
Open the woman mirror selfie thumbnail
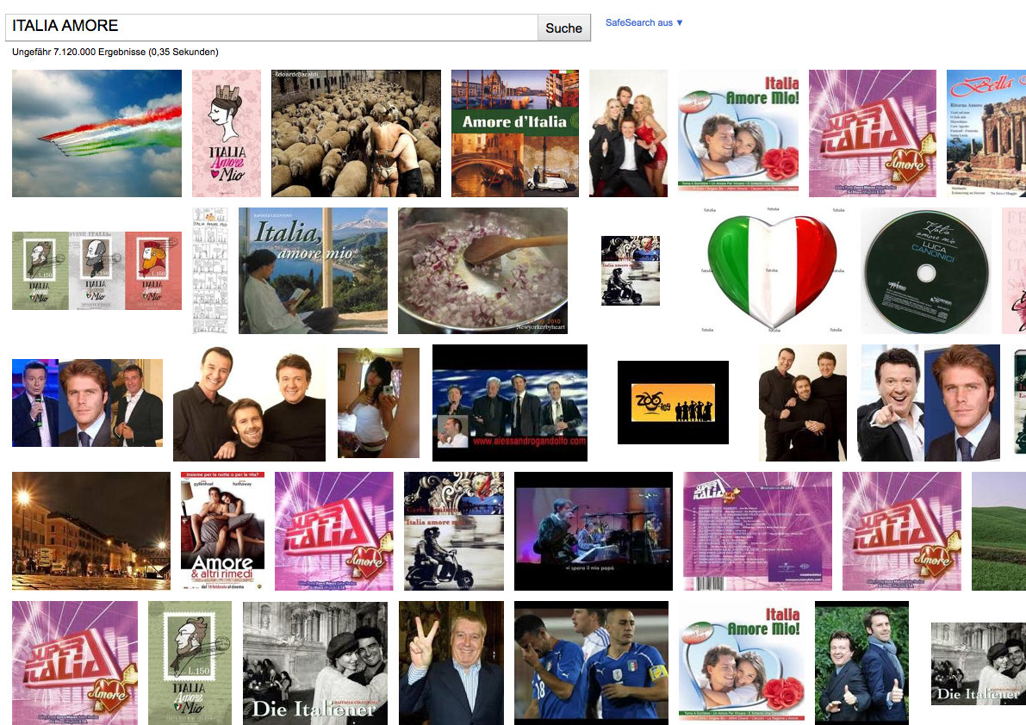coord(378,403)
